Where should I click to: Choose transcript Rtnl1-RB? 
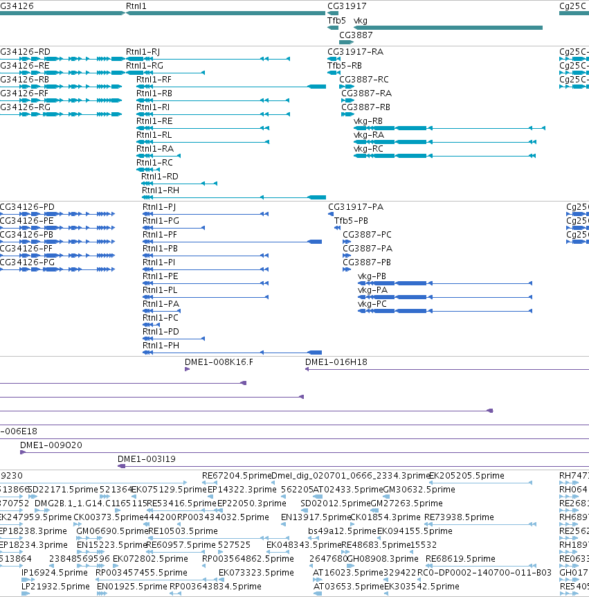[212, 100]
